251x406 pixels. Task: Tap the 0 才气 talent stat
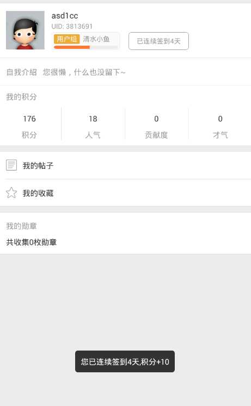220,126
